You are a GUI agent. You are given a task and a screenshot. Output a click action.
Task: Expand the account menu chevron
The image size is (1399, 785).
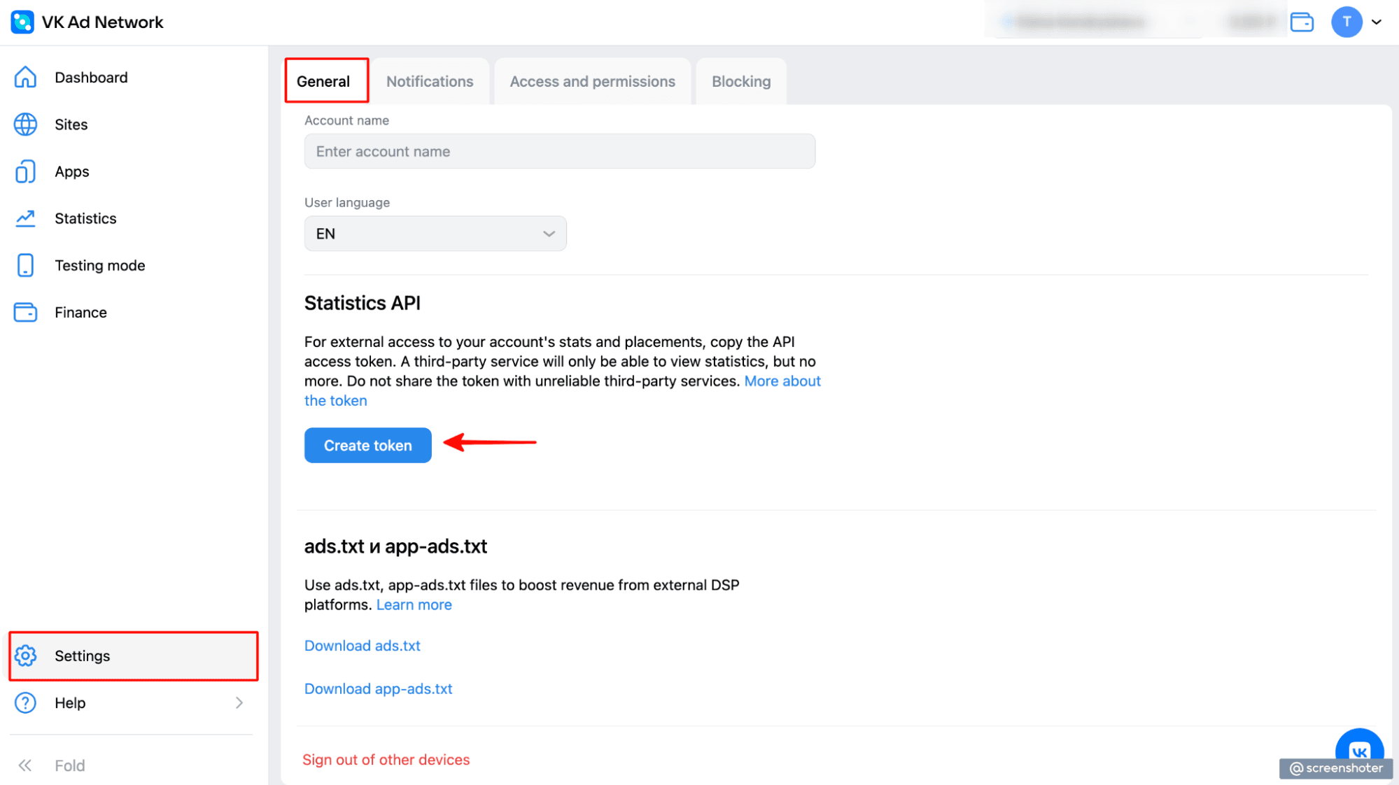[1377, 22]
